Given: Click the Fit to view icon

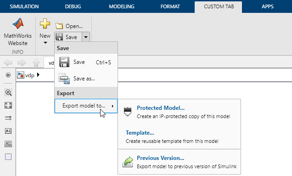Looking at the screenshot, I should pyautogui.click(x=8, y=105).
